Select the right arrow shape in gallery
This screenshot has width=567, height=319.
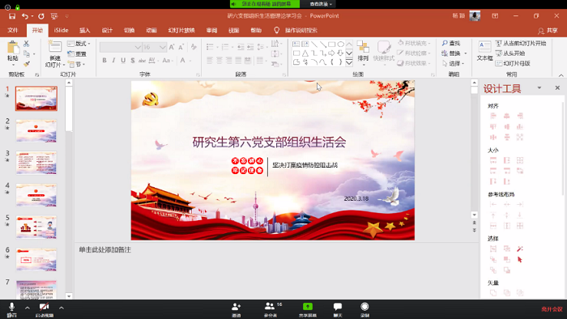331,53
